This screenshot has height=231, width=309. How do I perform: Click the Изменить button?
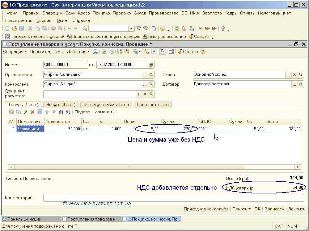pyautogui.click(x=104, y=112)
